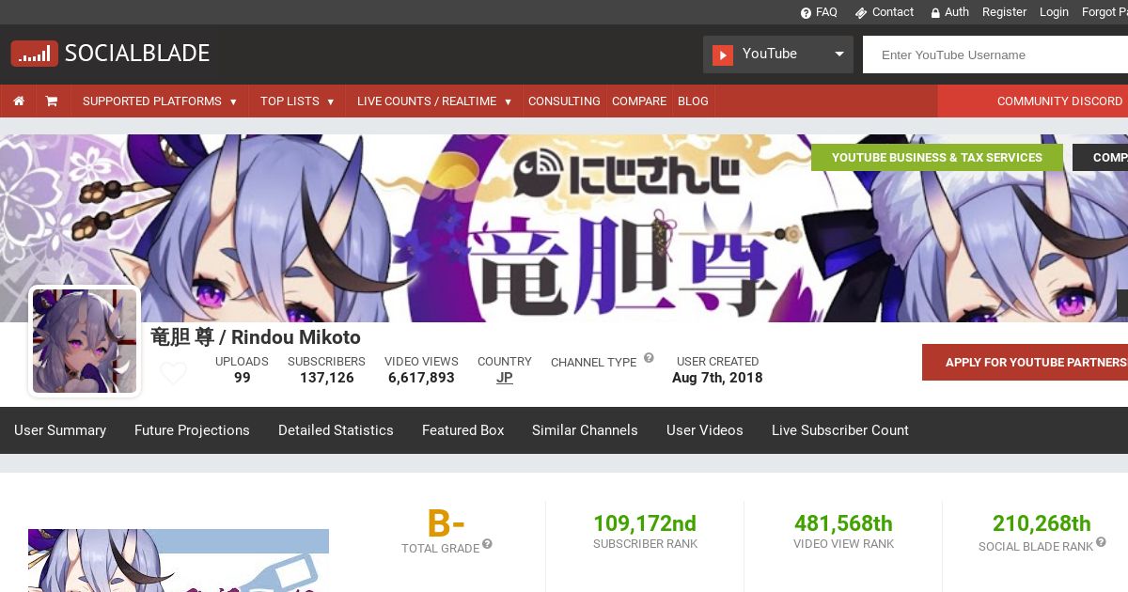The image size is (1128, 592).
Task: Click the JP country link
Action: [505, 378]
